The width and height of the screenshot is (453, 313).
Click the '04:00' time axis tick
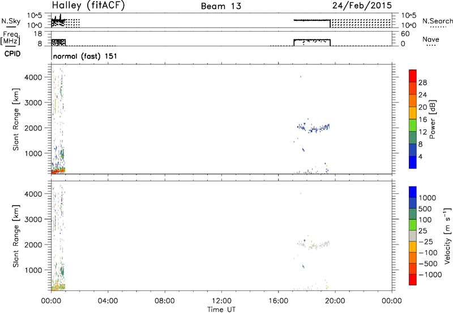[x=108, y=301]
